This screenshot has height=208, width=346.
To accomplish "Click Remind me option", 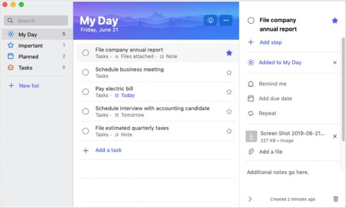I will tap(273, 84).
